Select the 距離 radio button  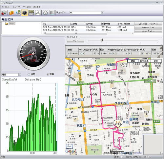(48, 74)
